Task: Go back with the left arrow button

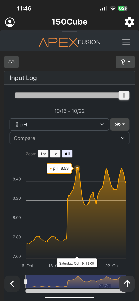Action: pos(12,284)
